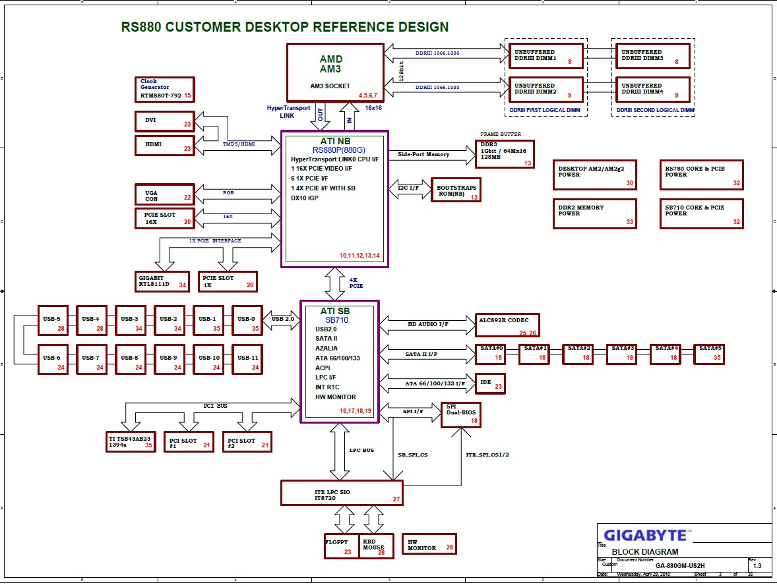Click the HyperTransport LINK label

288,112
